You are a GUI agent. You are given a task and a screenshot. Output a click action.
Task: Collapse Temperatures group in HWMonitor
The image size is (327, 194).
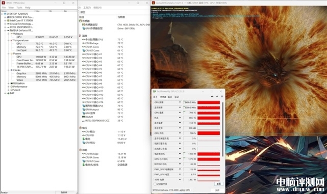click(x=9, y=40)
